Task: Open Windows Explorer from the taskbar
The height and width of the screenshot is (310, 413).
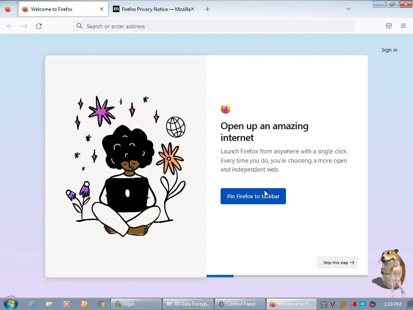Action: [x=49, y=304]
